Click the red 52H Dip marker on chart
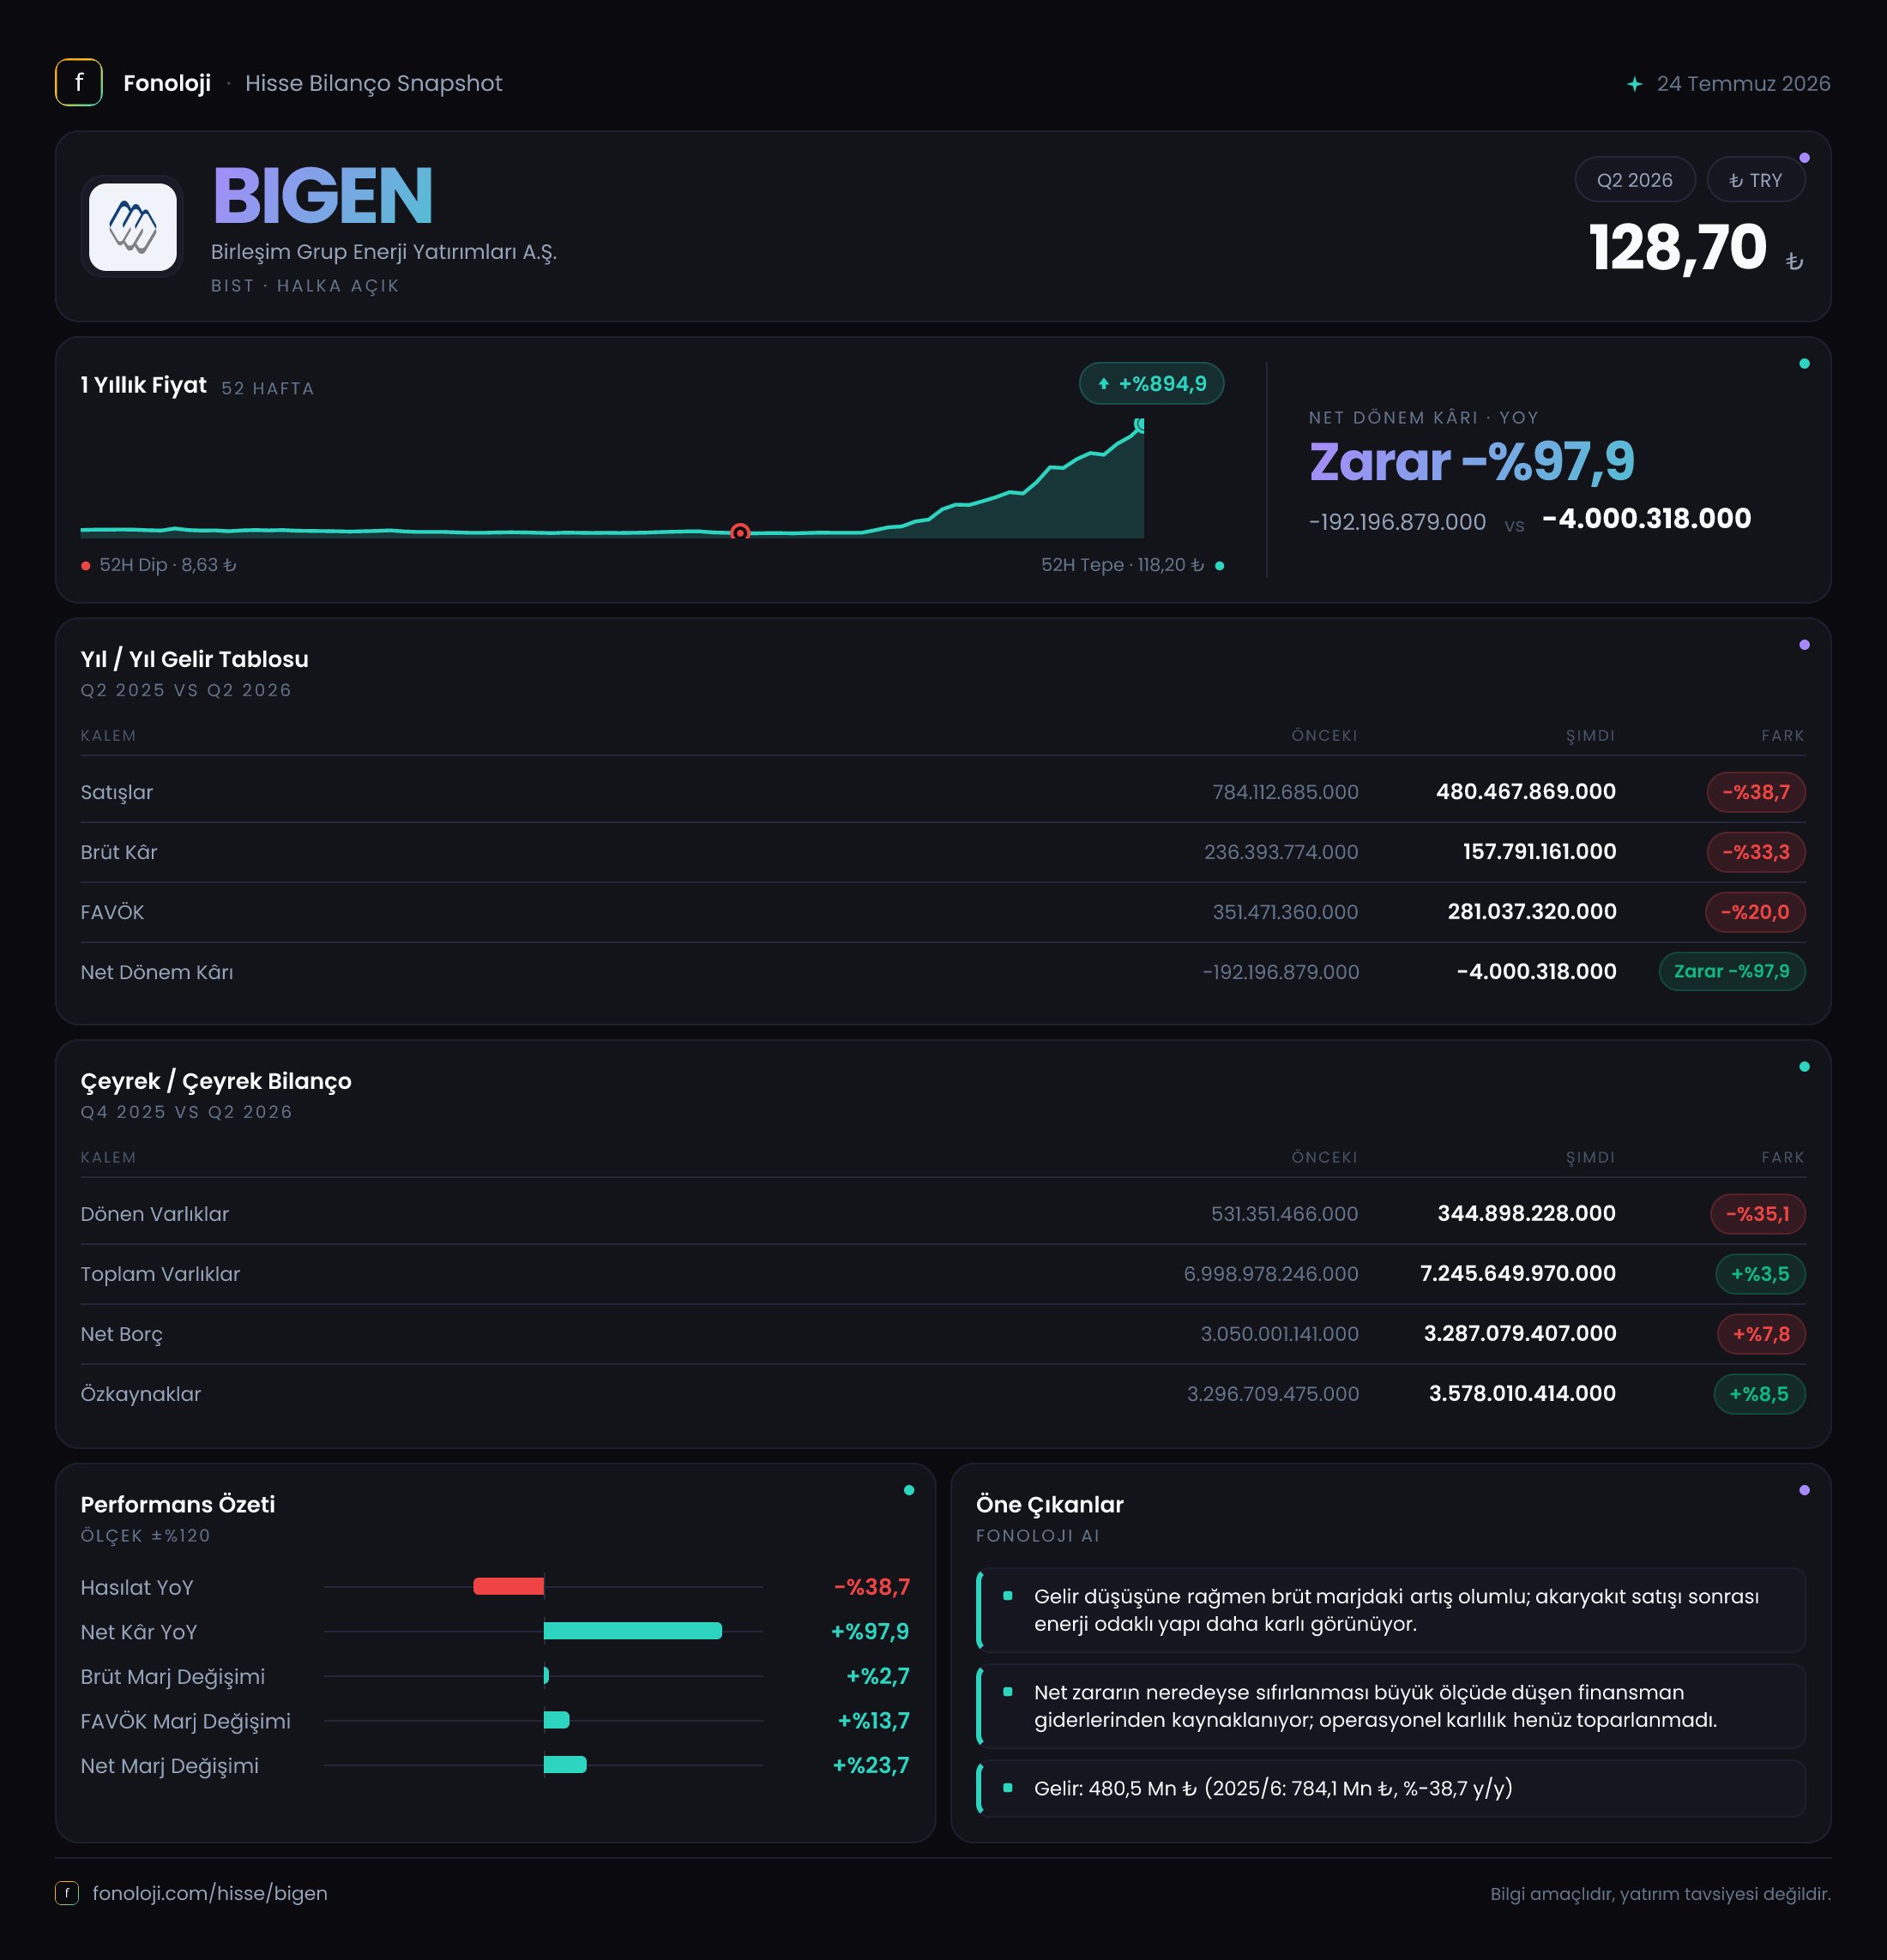Image resolution: width=1887 pixels, height=1960 pixels. 739,532
